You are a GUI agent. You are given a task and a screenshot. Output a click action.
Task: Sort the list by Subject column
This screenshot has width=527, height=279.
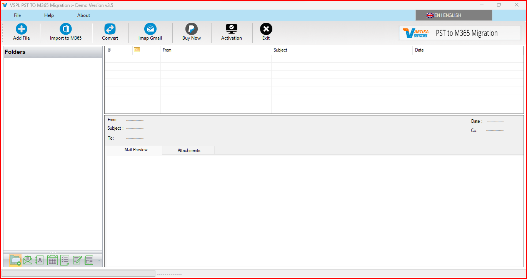280,50
